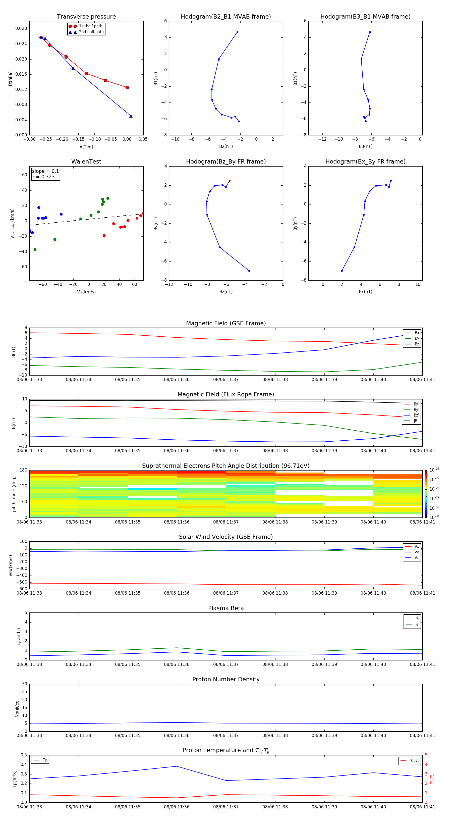Click 'Hodogram(B2_B1 MVAB frame)' title
452x829 pixels.
[x=226, y=17]
